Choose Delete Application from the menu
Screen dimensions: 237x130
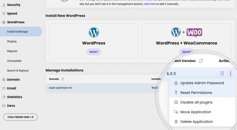202,122
